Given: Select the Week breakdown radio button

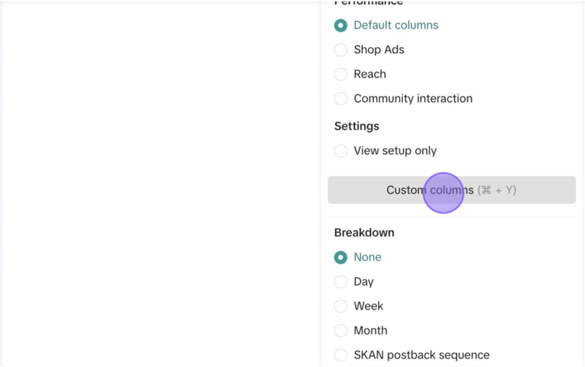Looking at the screenshot, I should point(340,306).
